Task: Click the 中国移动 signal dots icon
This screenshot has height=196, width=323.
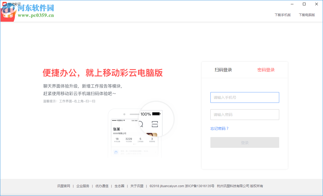Action: (114, 120)
